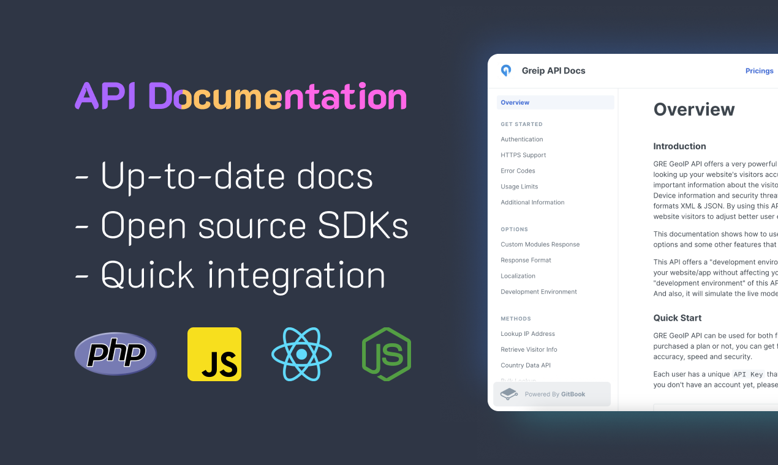Click the green Node.js hexagon logo

(387, 354)
